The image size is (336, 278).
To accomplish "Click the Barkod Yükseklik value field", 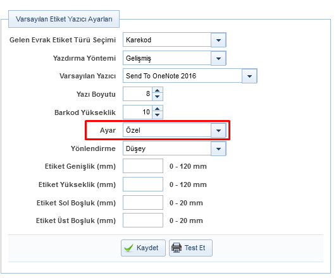I will (137, 112).
